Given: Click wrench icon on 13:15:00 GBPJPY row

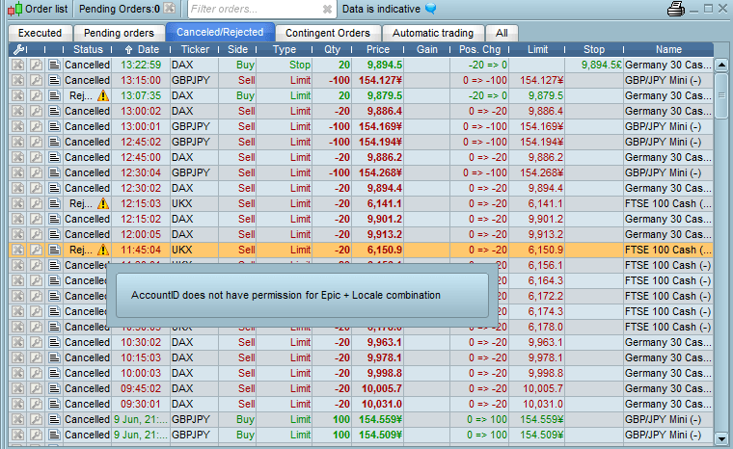Looking at the screenshot, I should [36, 80].
